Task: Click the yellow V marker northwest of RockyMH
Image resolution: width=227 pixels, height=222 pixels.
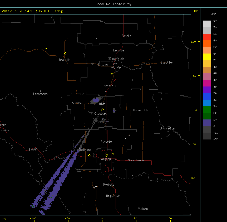Action: pyautogui.click(x=46, y=49)
